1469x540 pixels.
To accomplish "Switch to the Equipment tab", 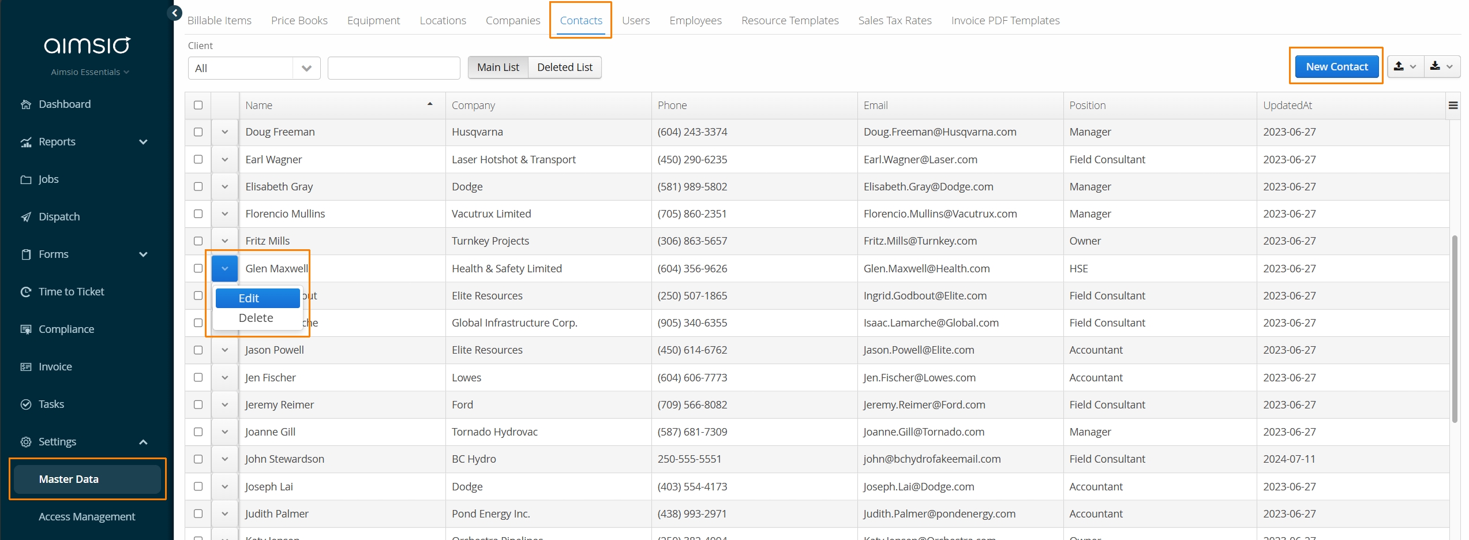I will (373, 20).
